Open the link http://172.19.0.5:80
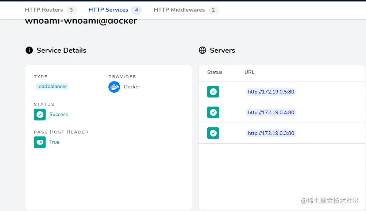Viewport: 366px width, 211px height. click(x=271, y=92)
